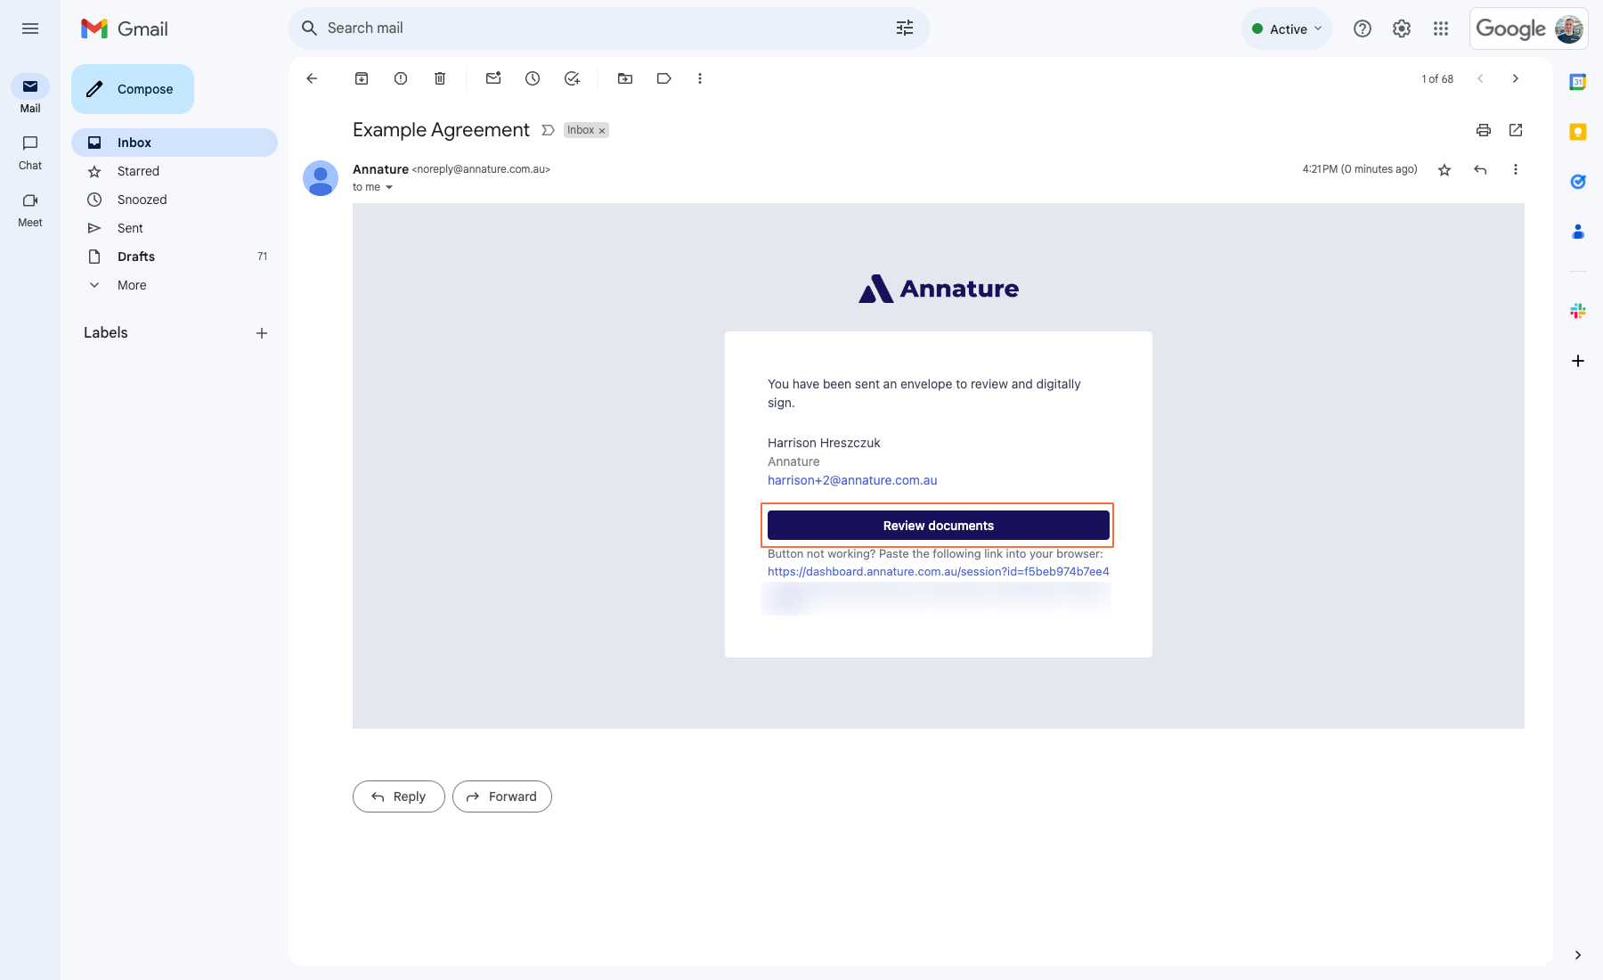Click the Review documents button
This screenshot has height=980, width=1603.
coord(936,526)
